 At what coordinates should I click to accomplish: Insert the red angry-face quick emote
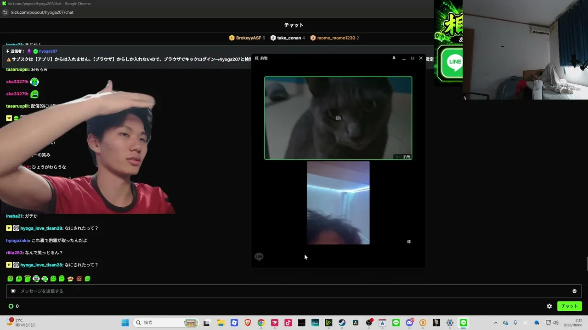click(x=79, y=279)
